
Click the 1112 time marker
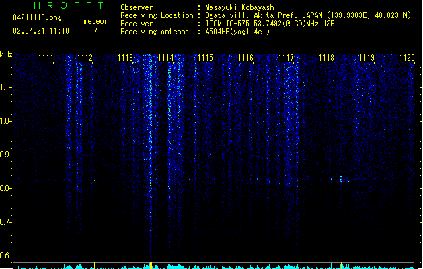pyautogui.click(x=85, y=58)
